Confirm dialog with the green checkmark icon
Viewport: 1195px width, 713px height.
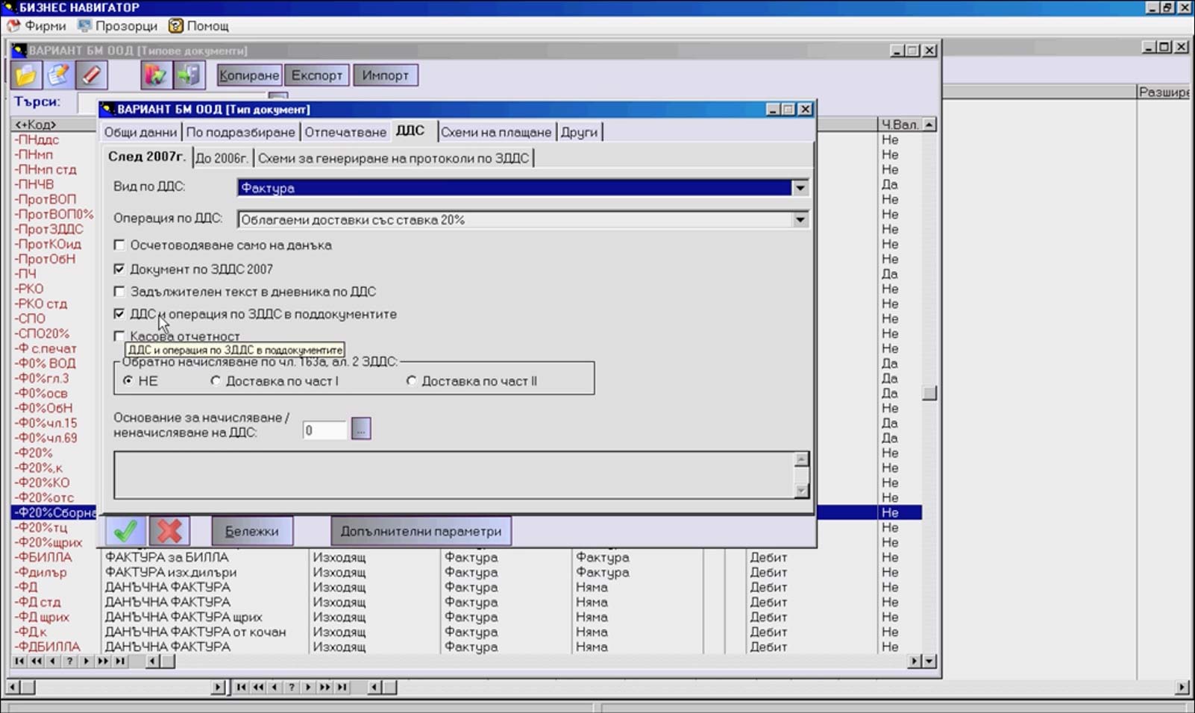(x=125, y=531)
